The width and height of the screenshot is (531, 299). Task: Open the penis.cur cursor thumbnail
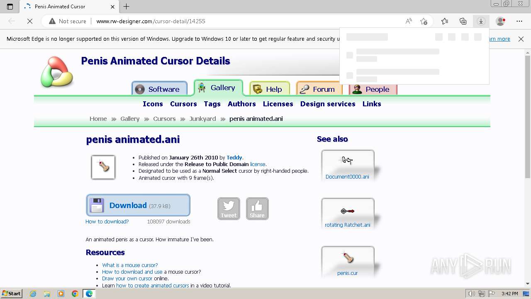click(348, 262)
